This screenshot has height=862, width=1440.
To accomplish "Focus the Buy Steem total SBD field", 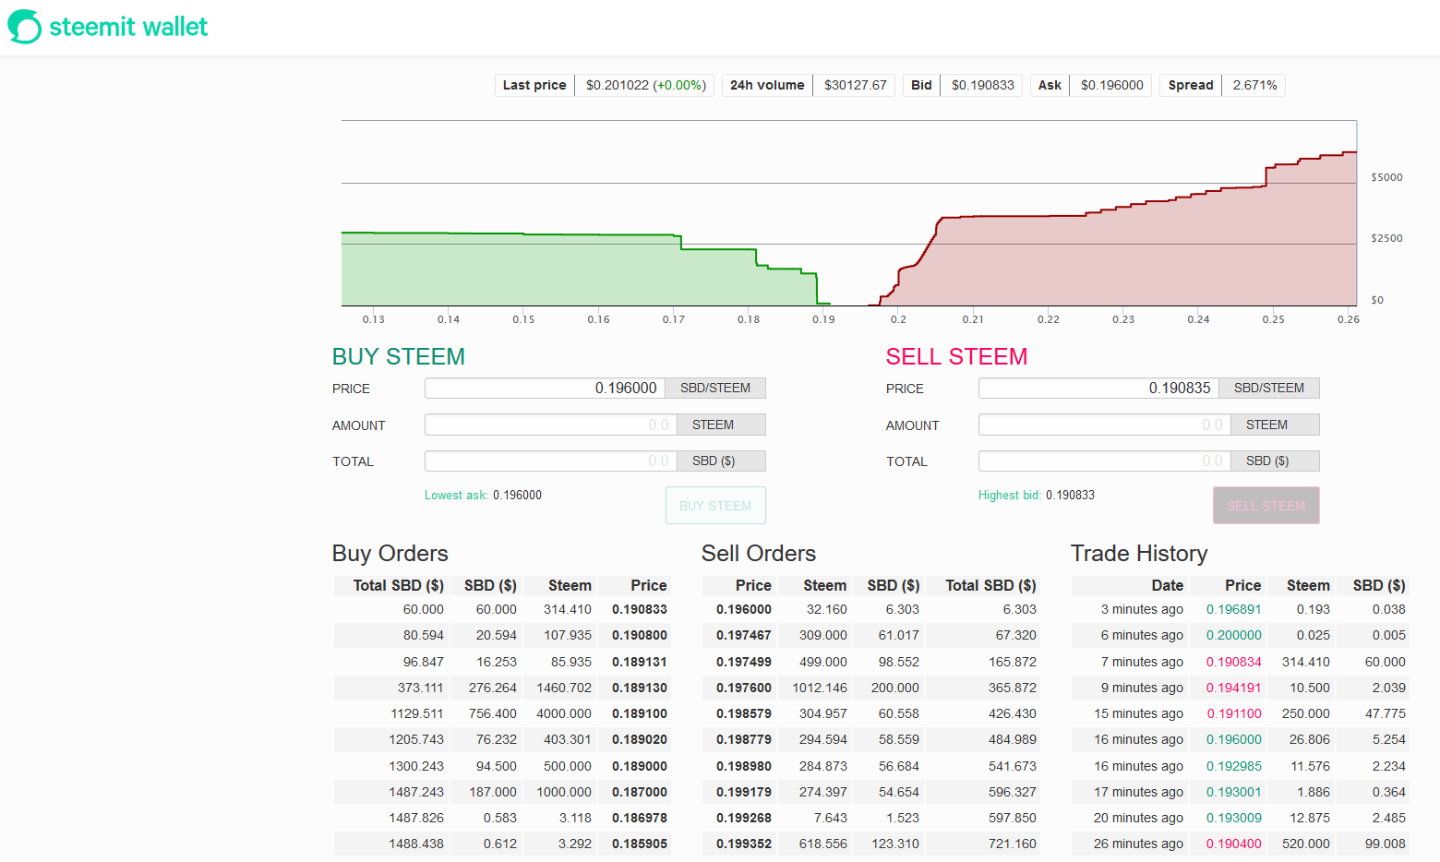I will (x=551, y=461).
